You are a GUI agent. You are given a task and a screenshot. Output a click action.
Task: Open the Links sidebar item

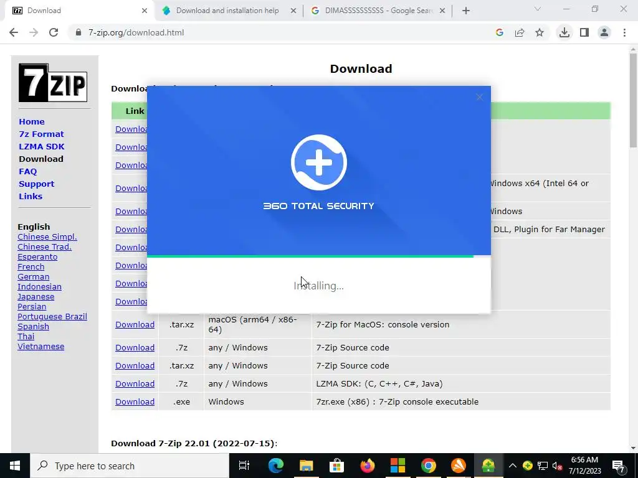point(31,196)
